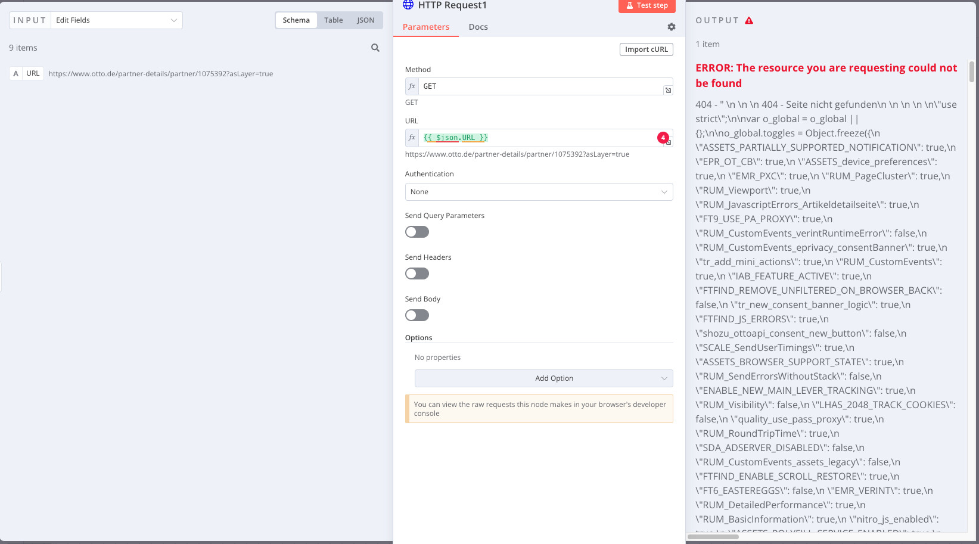Click the URL expression input field
979x544 pixels.
click(x=539, y=138)
